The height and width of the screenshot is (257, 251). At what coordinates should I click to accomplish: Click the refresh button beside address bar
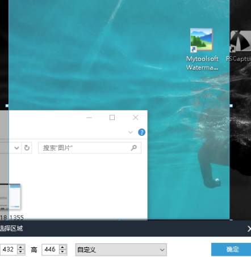pyautogui.click(x=27, y=148)
